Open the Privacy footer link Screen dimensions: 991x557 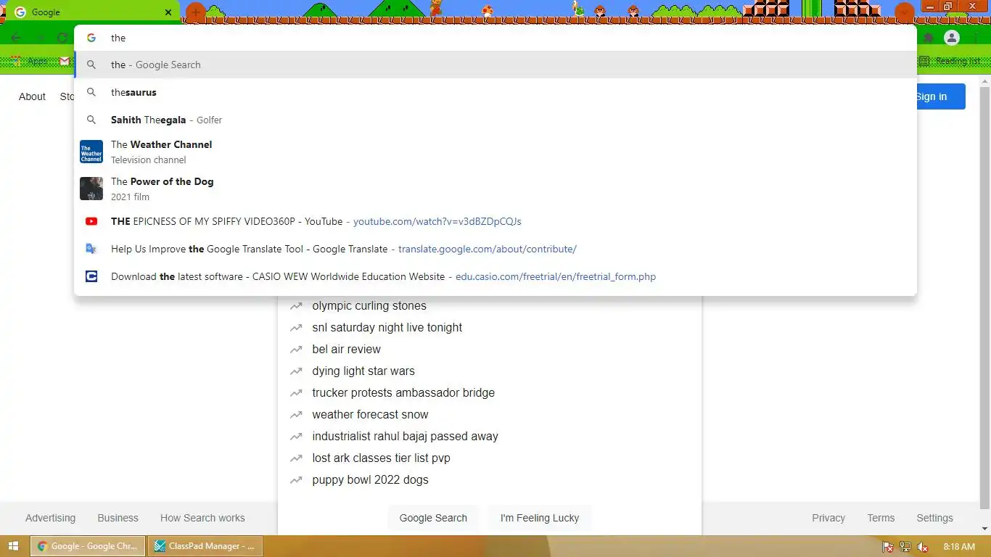pos(828,518)
